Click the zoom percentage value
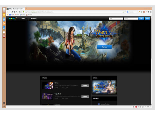This screenshot has height=116, width=155. pos(148,107)
